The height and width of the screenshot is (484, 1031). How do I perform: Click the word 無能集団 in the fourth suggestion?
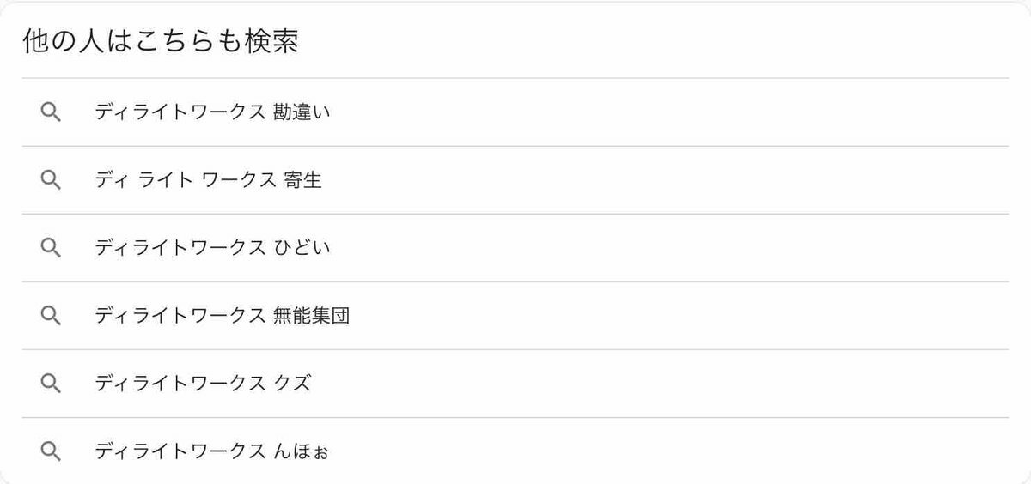(311, 316)
